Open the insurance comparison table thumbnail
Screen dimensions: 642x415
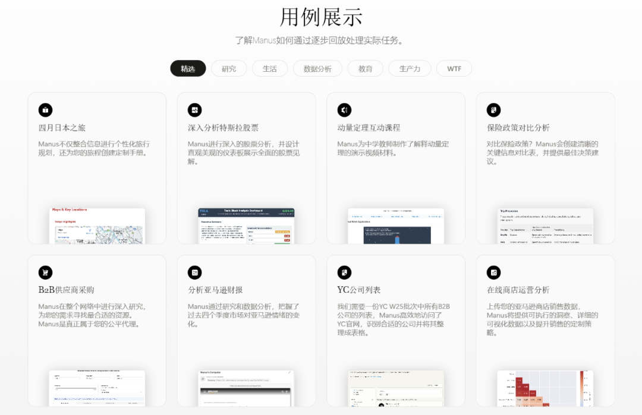click(545, 226)
